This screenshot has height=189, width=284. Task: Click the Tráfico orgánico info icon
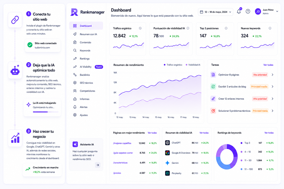point(140,28)
